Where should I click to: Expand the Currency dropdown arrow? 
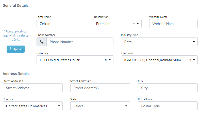tap(110, 60)
